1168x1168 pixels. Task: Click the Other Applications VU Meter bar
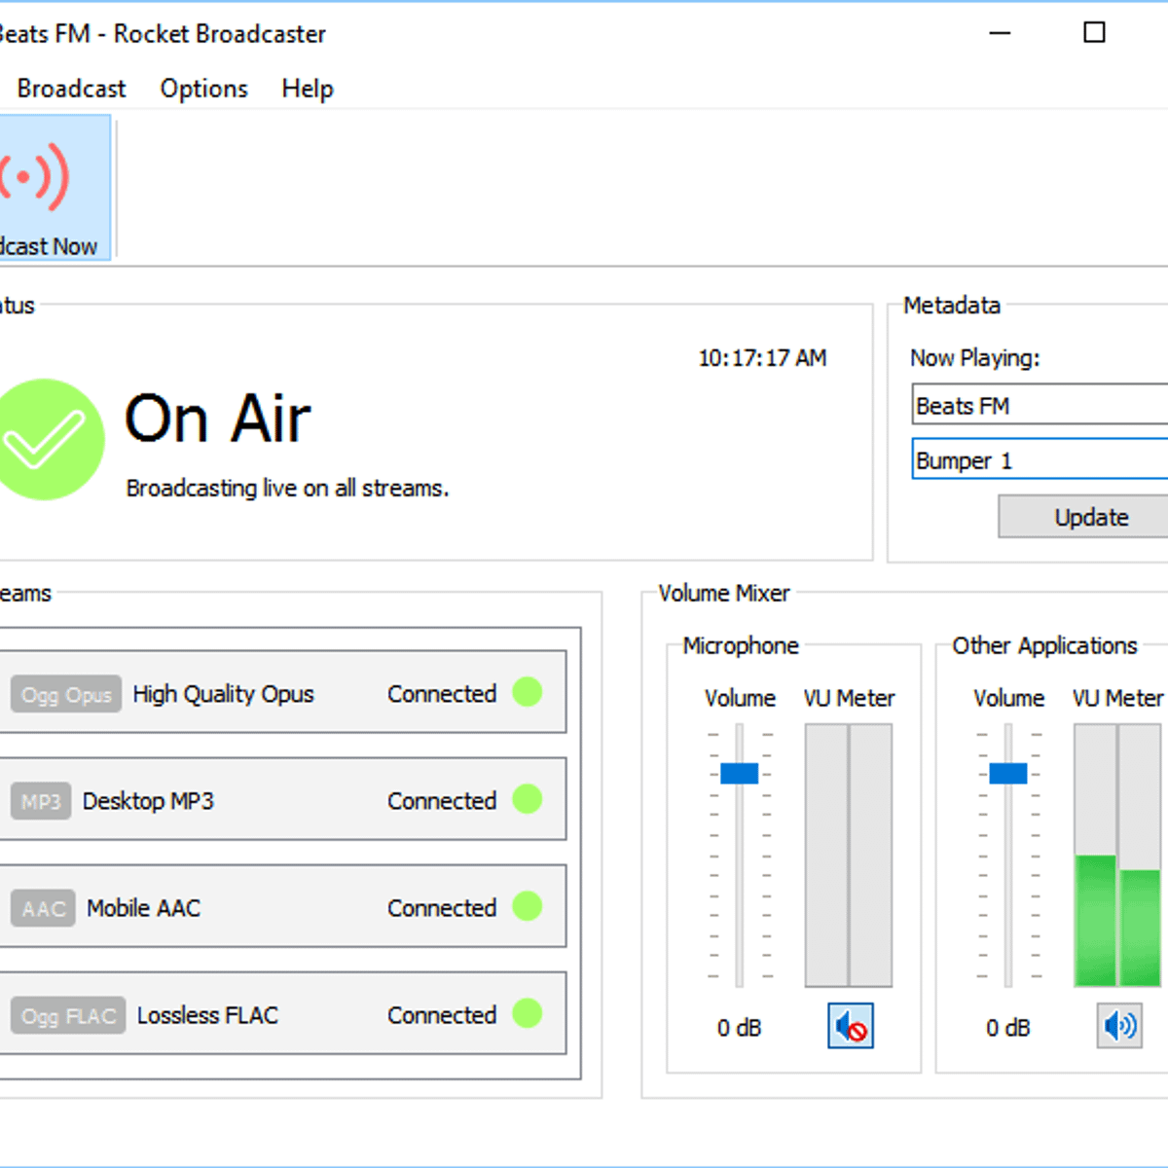(x=1117, y=856)
